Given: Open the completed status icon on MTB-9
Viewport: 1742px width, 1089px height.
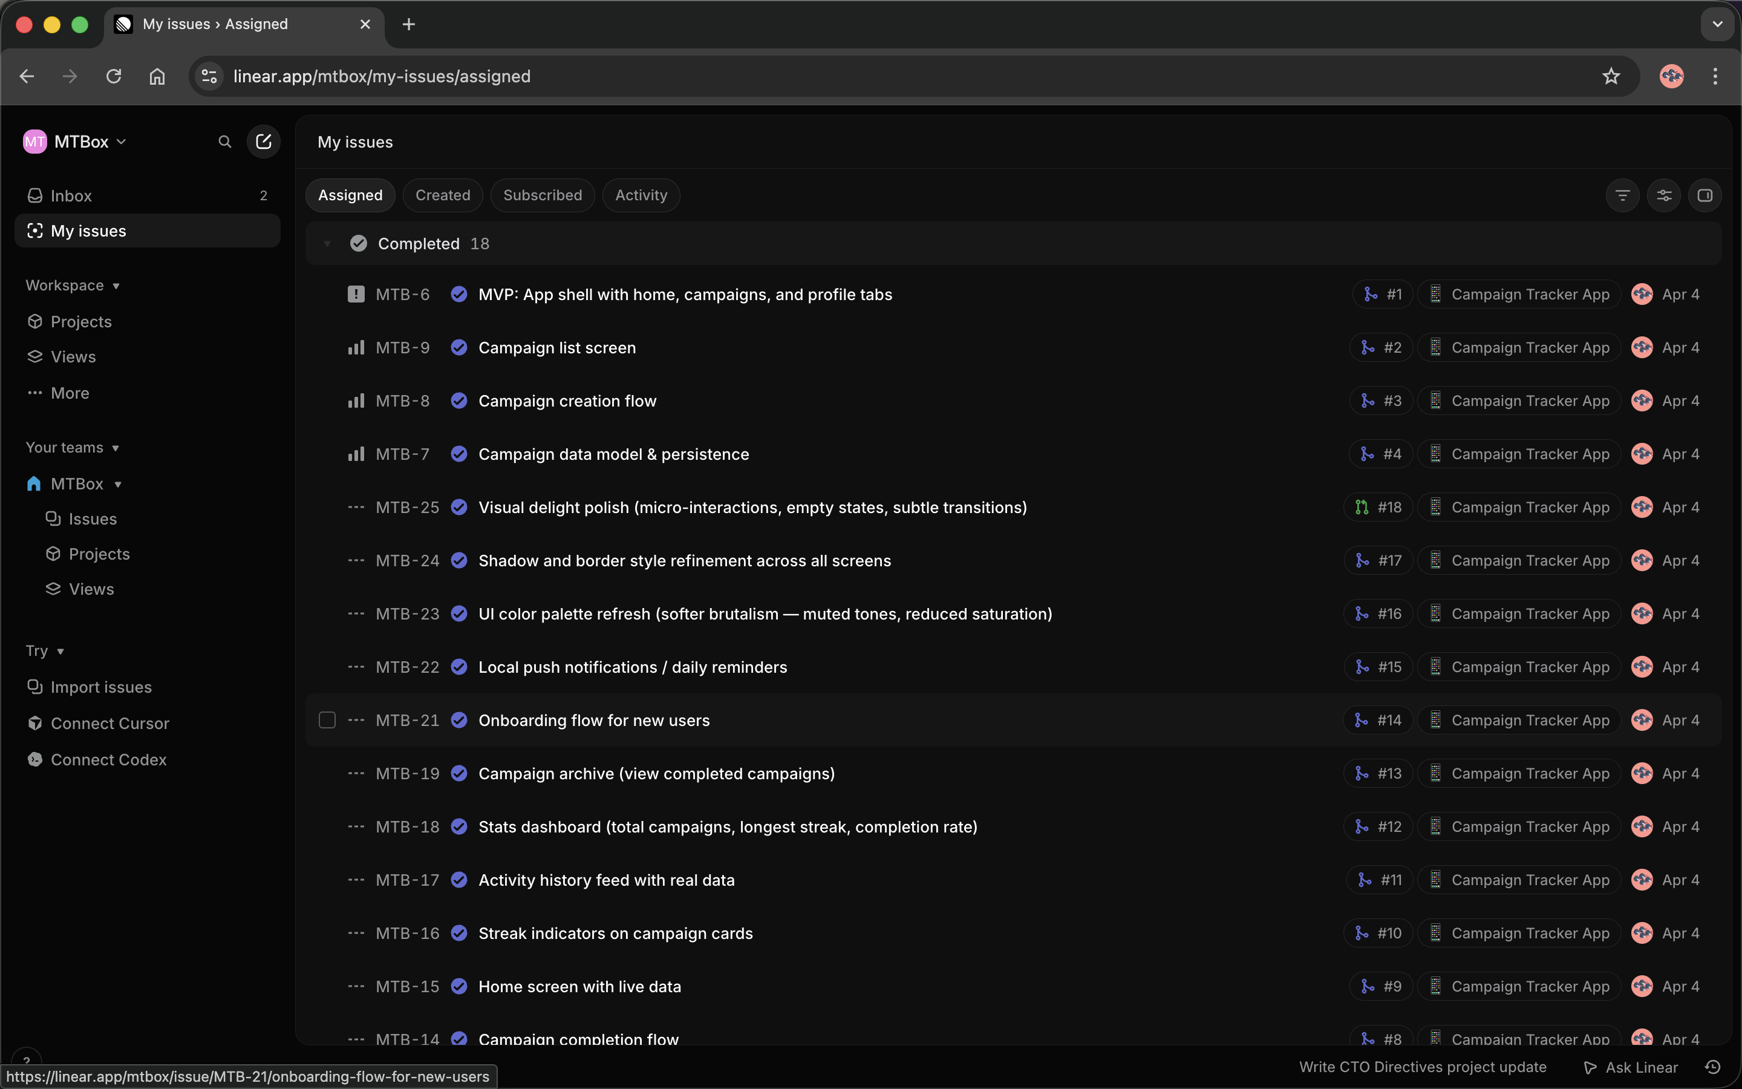Looking at the screenshot, I should (460, 347).
